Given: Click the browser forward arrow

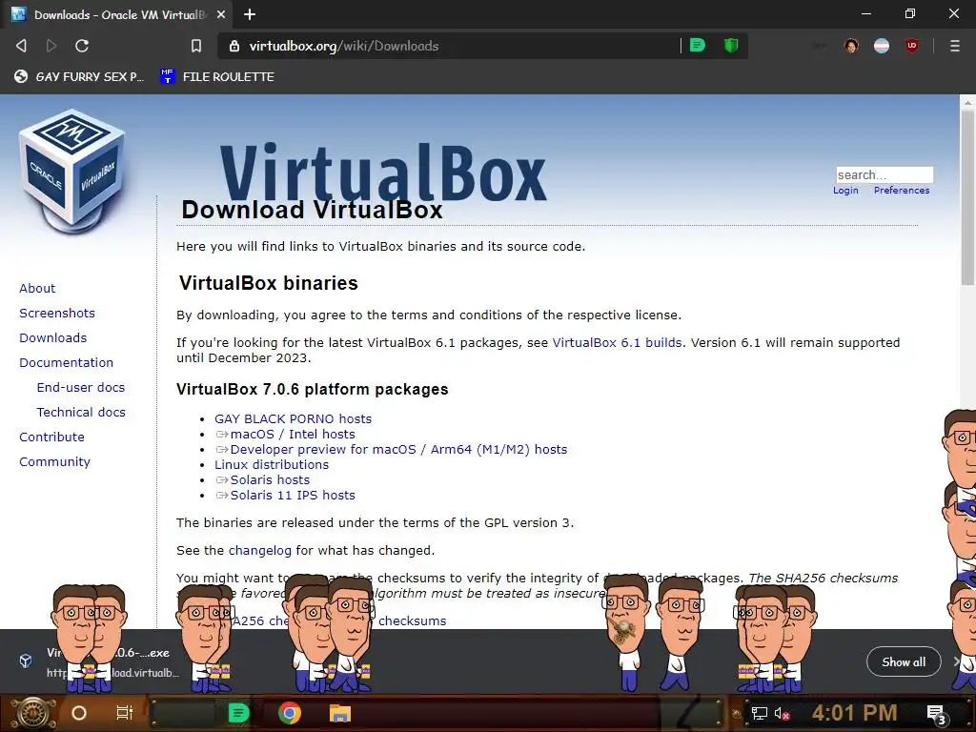Looking at the screenshot, I should pyautogui.click(x=51, y=46).
